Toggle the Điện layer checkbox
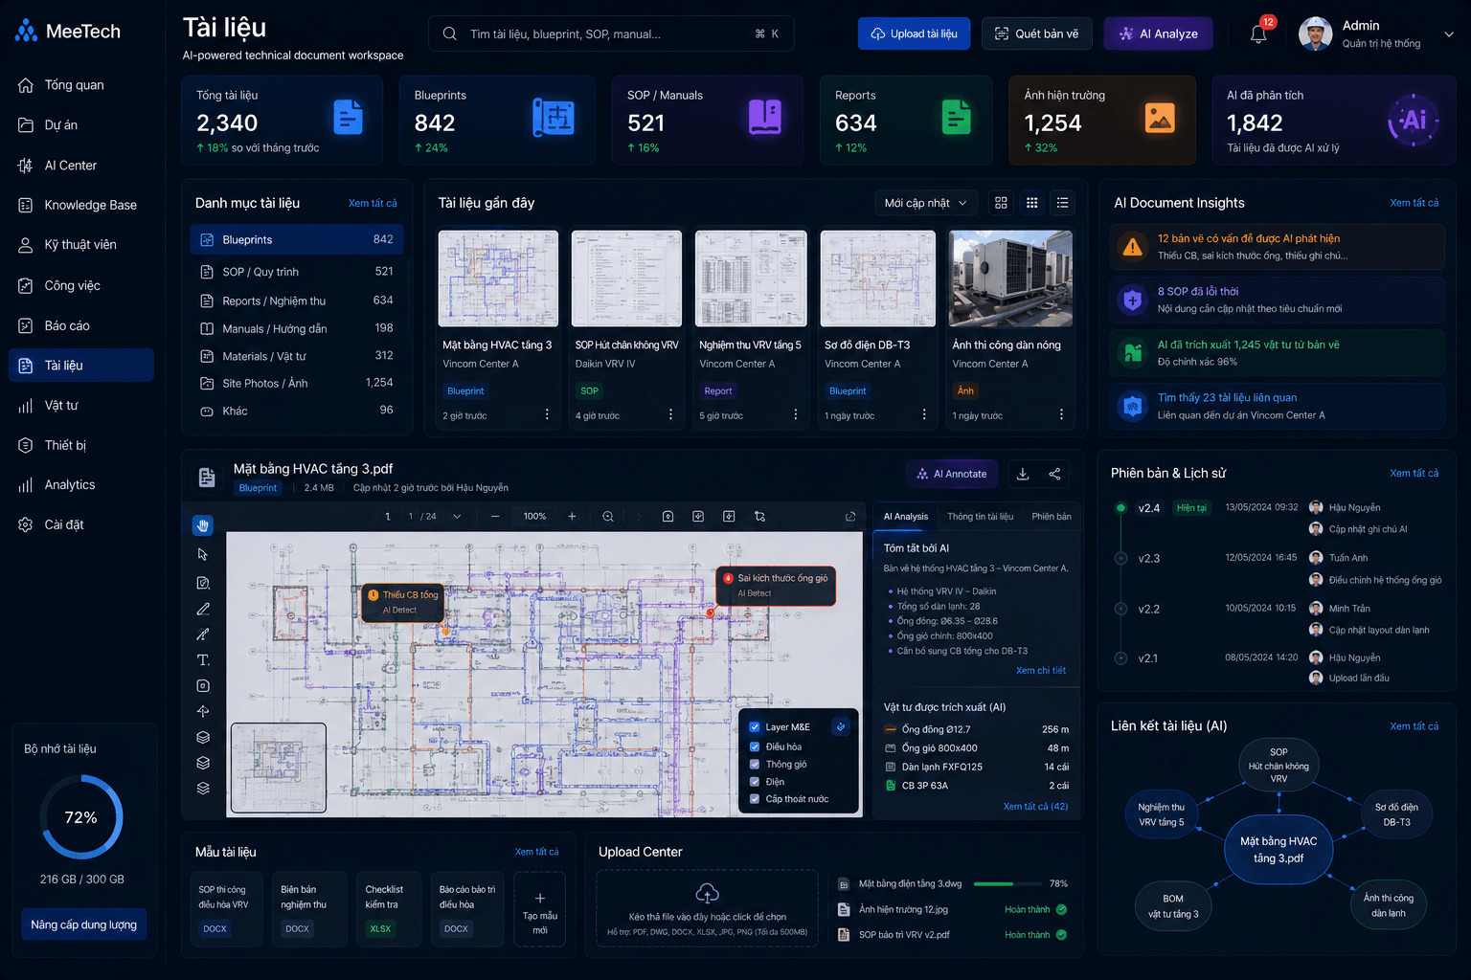The height and width of the screenshot is (980, 1471). click(x=755, y=782)
